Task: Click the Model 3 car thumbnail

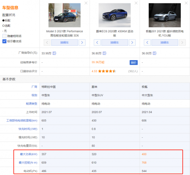Action: pyautogui.click(x=65, y=15)
